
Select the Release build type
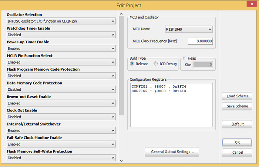[x=132, y=64]
